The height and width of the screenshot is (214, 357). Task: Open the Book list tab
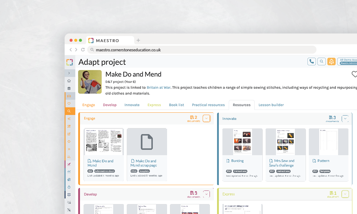(x=176, y=105)
